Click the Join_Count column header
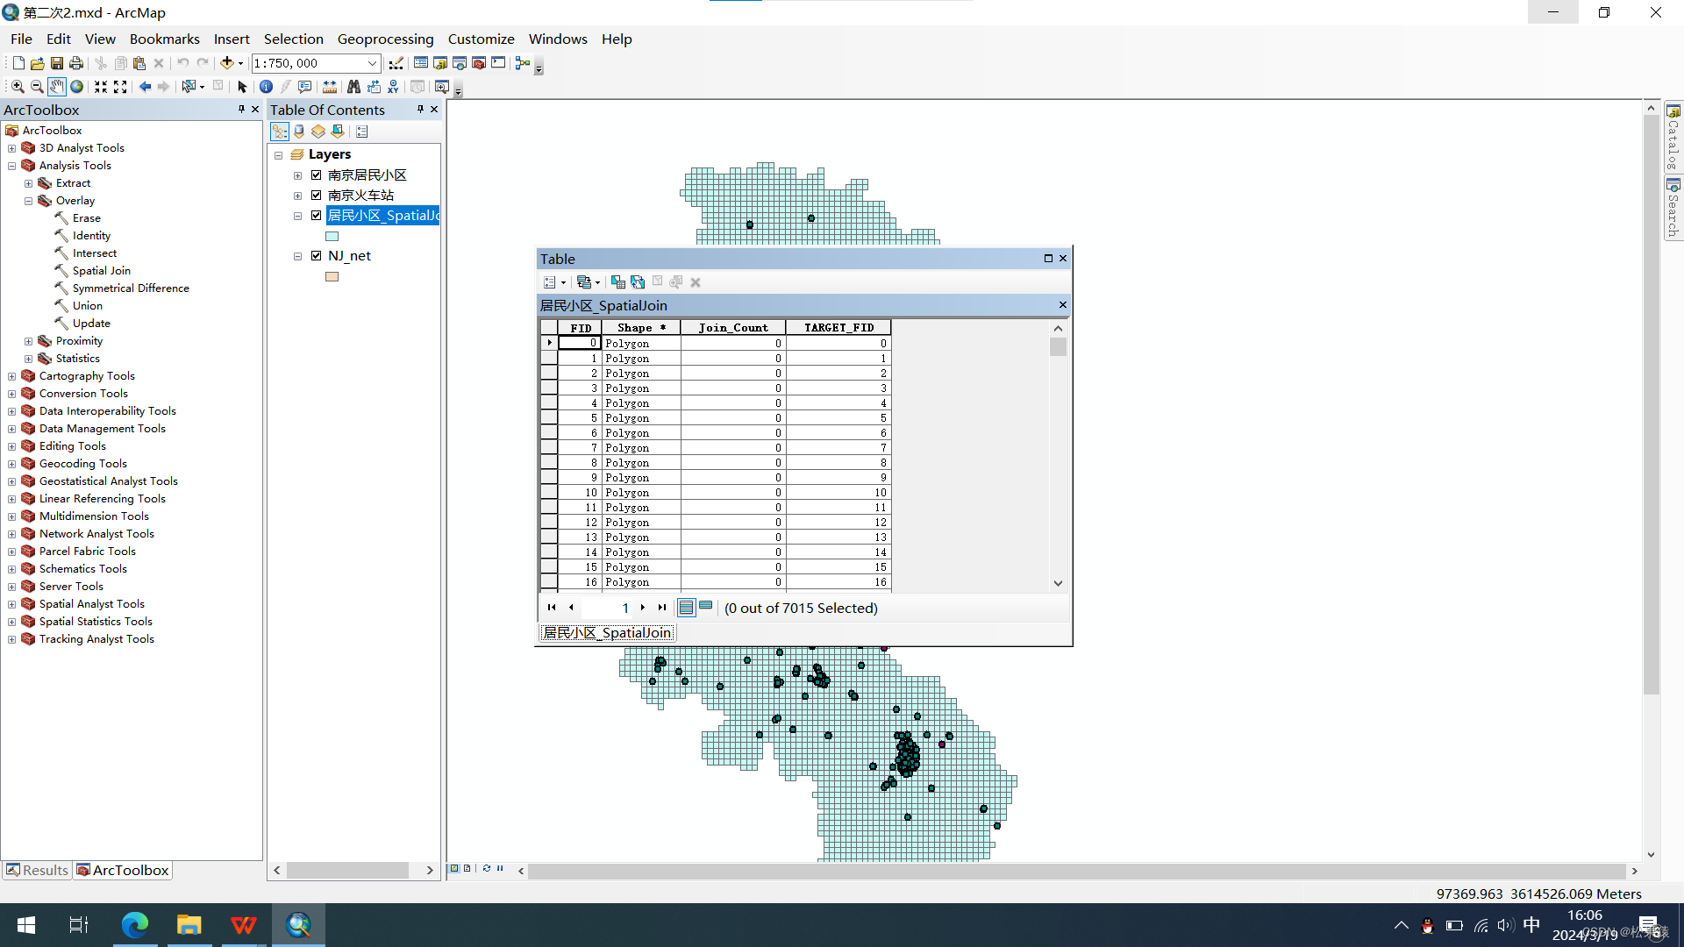 coord(733,328)
